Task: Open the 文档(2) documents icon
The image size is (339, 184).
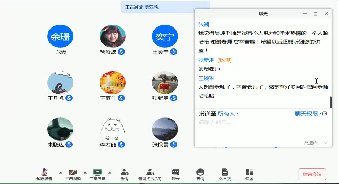Action: (x=225, y=172)
